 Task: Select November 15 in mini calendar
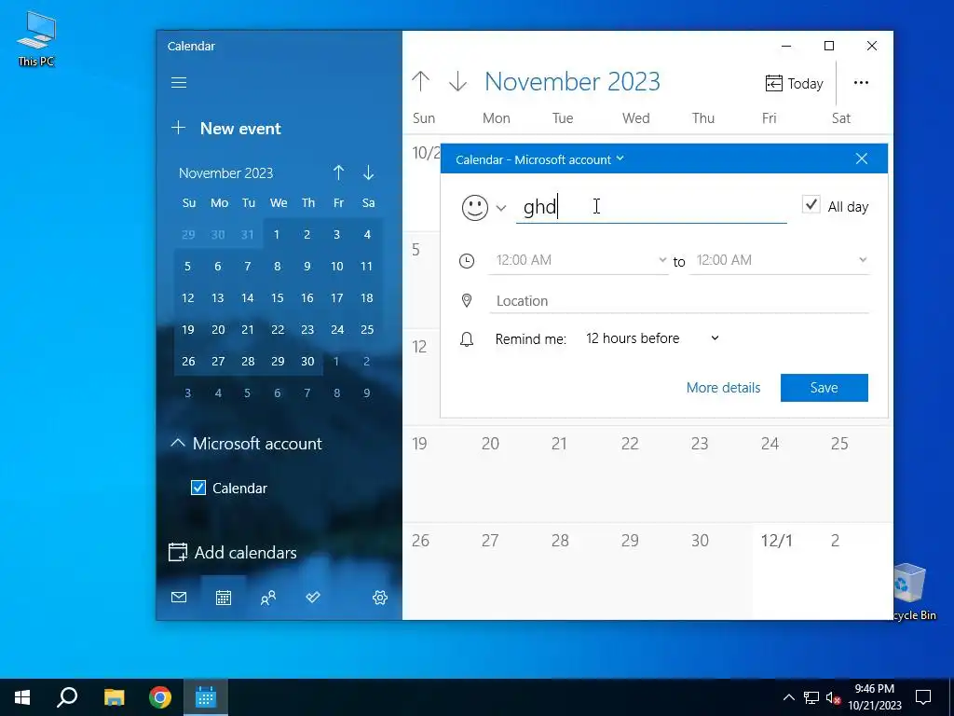[278, 297]
